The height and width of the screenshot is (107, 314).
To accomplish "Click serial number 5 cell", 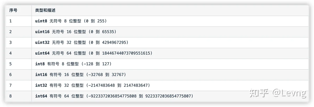I will 19,64.
